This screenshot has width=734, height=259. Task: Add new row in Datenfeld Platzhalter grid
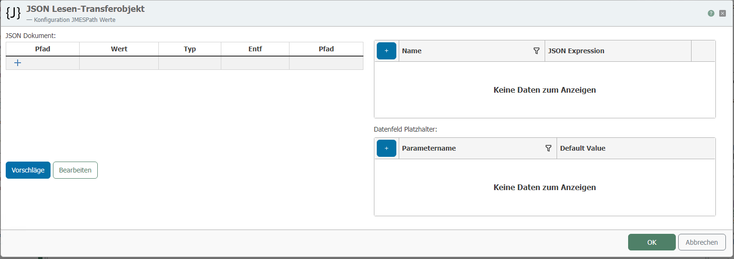tap(386, 148)
